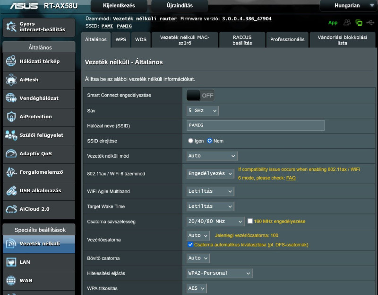Open the AiCloud 2.0 cloud icon

click(11, 209)
